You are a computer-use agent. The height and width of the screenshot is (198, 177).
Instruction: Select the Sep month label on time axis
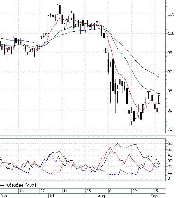pos(154,196)
